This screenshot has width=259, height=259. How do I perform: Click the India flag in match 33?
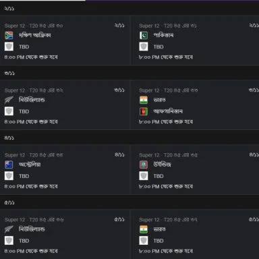[144, 100]
